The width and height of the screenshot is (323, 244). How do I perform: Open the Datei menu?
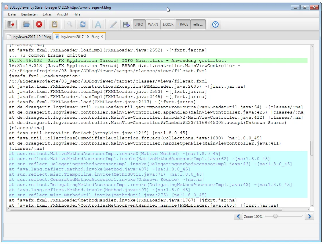click(x=12, y=14)
